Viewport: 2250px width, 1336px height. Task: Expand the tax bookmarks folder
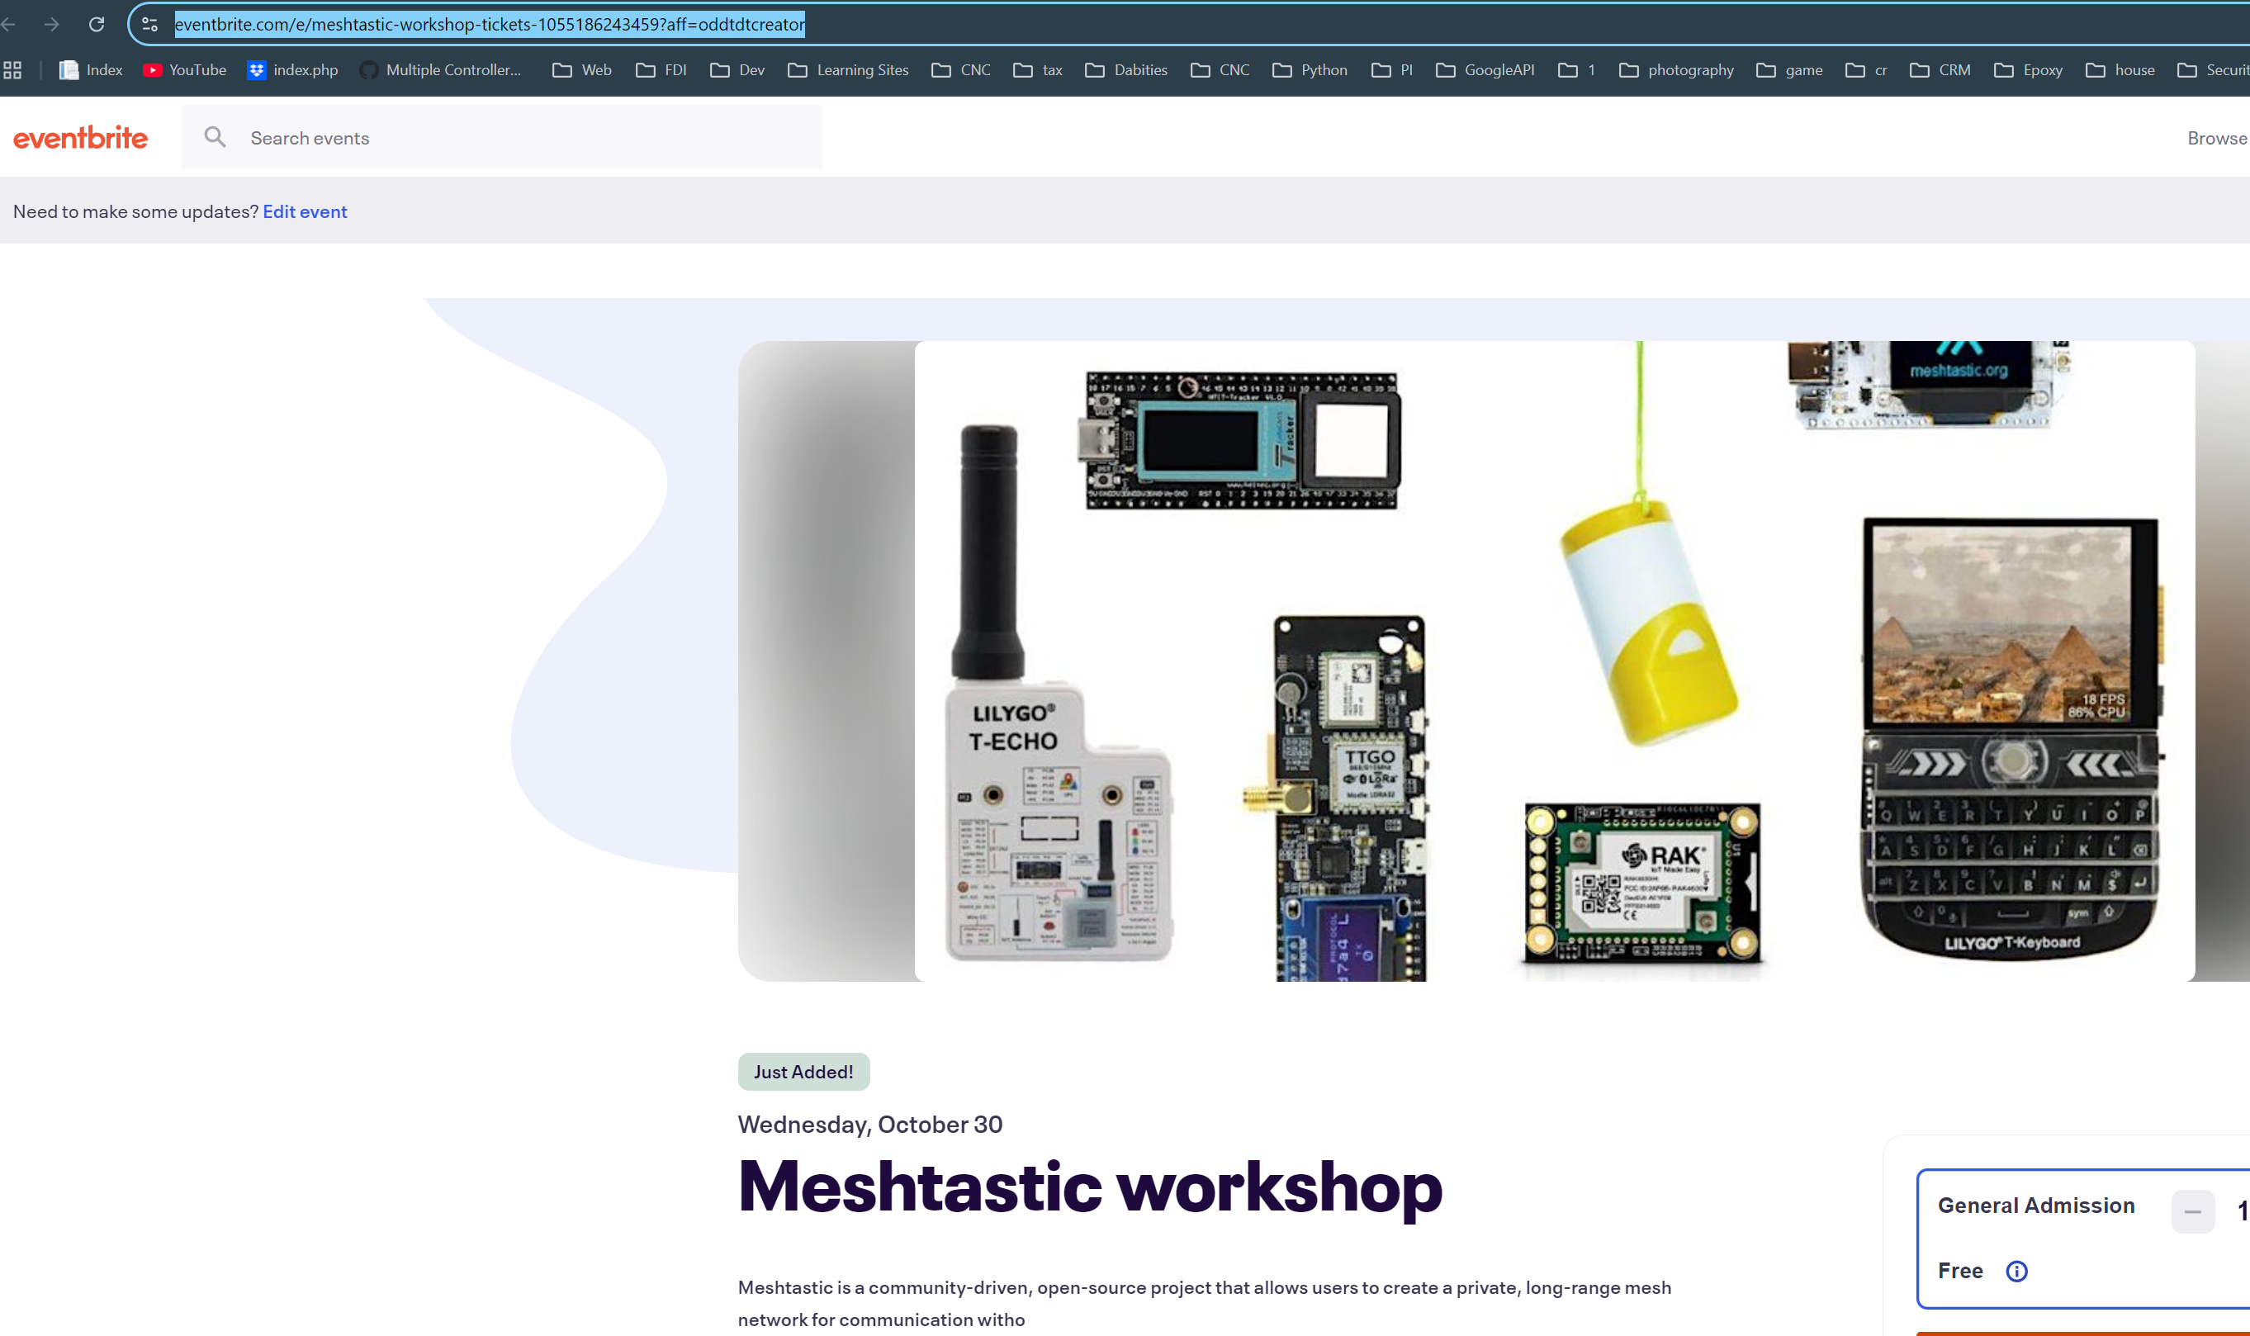(x=1038, y=69)
